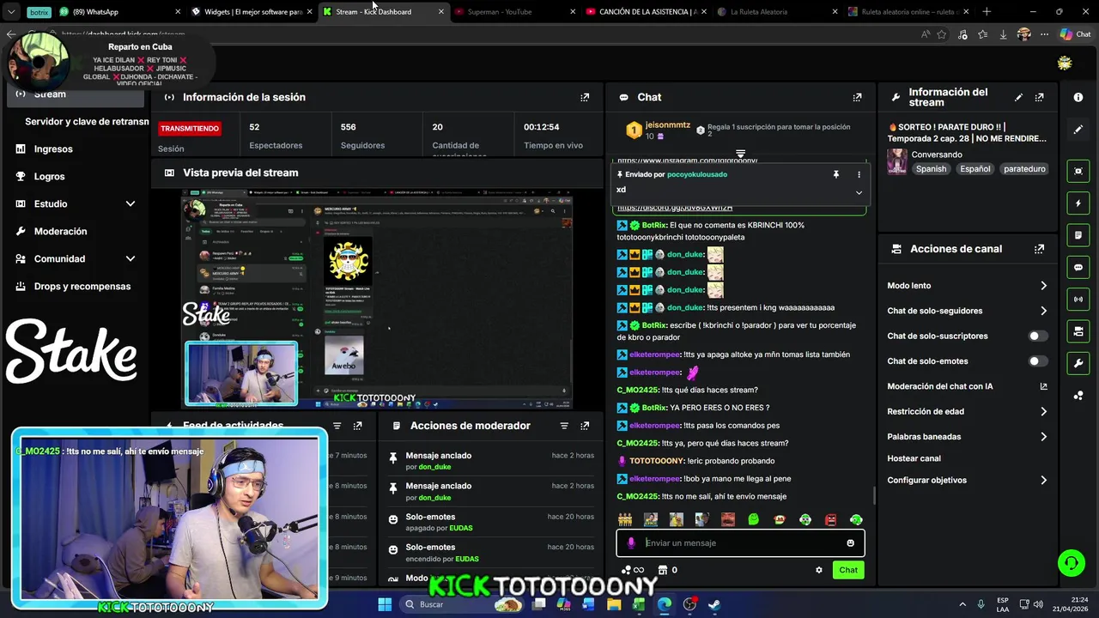Viewport: 1099px width, 618px height.
Task: Open the green support headset button
Action: 1071,563
